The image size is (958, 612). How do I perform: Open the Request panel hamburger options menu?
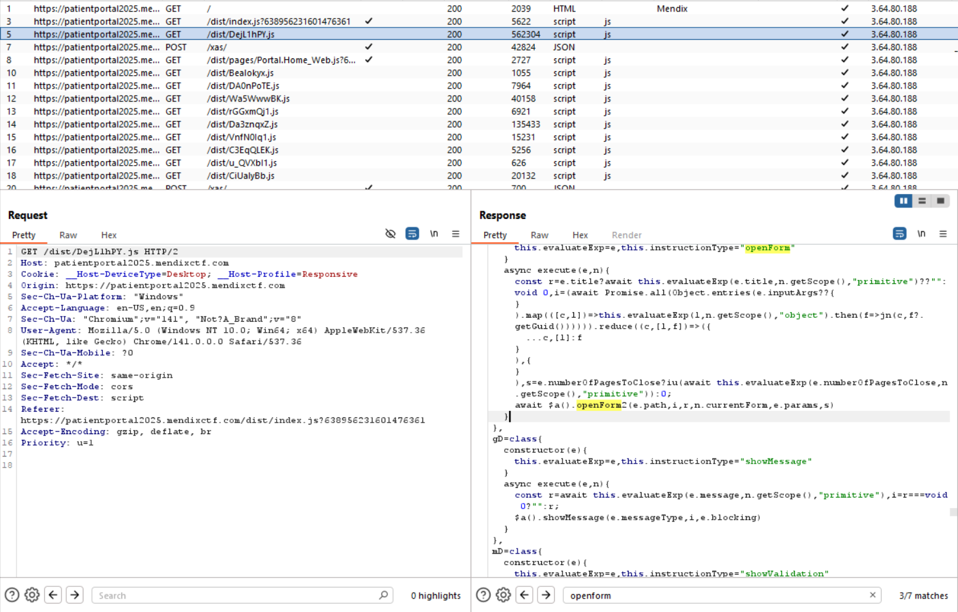(x=456, y=234)
